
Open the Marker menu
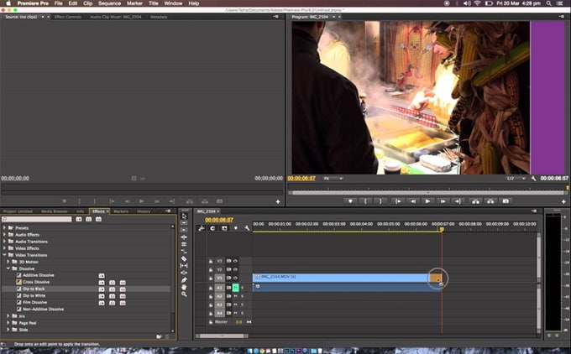(x=134, y=3)
